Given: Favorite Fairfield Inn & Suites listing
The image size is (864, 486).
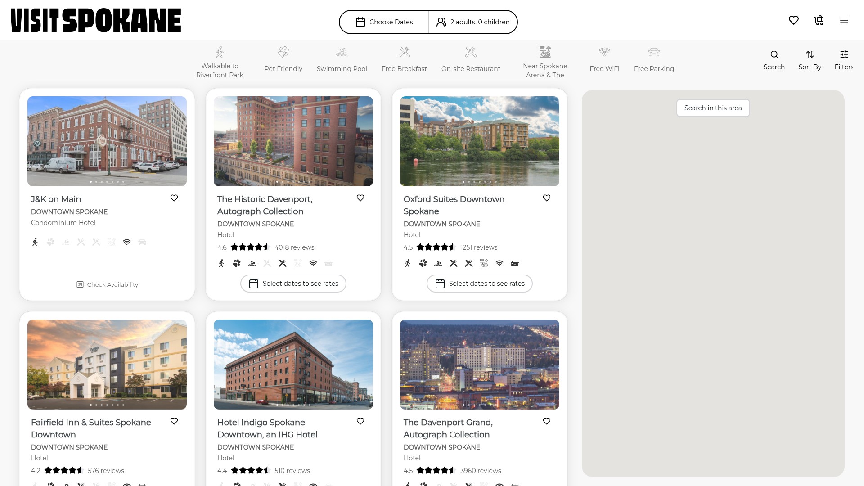Looking at the screenshot, I should click(x=174, y=421).
